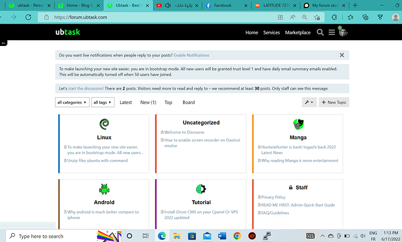
Task: Open the Linux category title
Action: coord(104,137)
